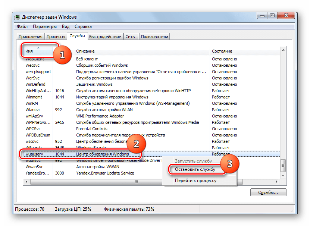
Task: Click the vertical scrollbar thumb
Action: pyautogui.click(x=283, y=166)
